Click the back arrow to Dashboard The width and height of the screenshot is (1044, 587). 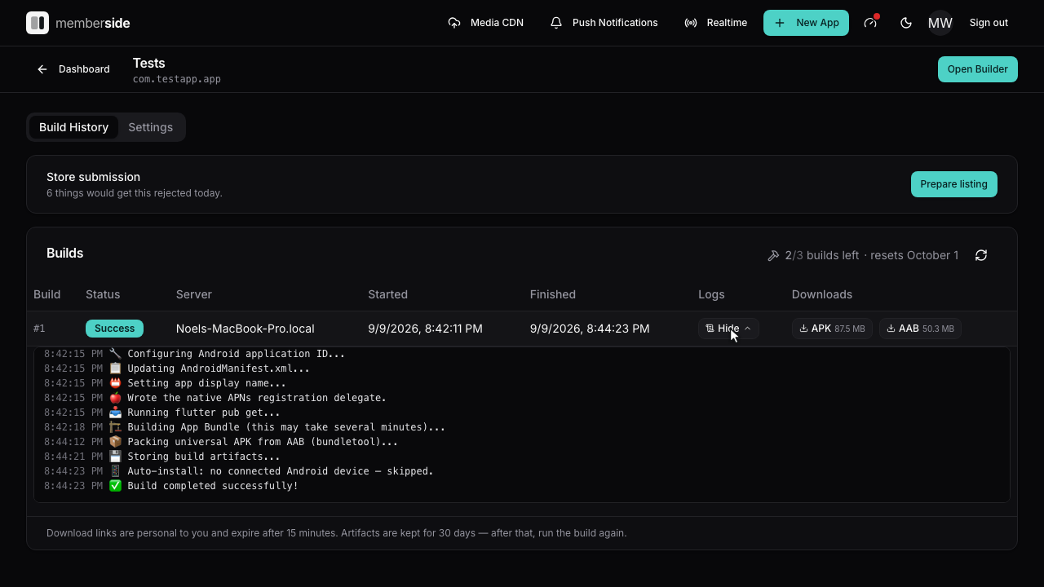tap(42, 69)
